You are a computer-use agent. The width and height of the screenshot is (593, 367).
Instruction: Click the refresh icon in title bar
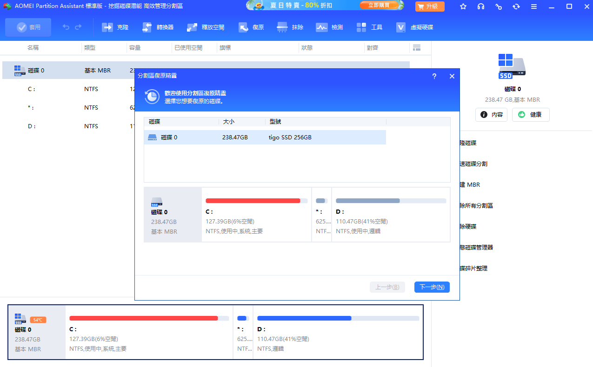pyautogui.click(x=516, y=7)
